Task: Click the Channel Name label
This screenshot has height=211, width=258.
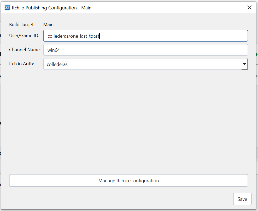Action: coord(25,50)
